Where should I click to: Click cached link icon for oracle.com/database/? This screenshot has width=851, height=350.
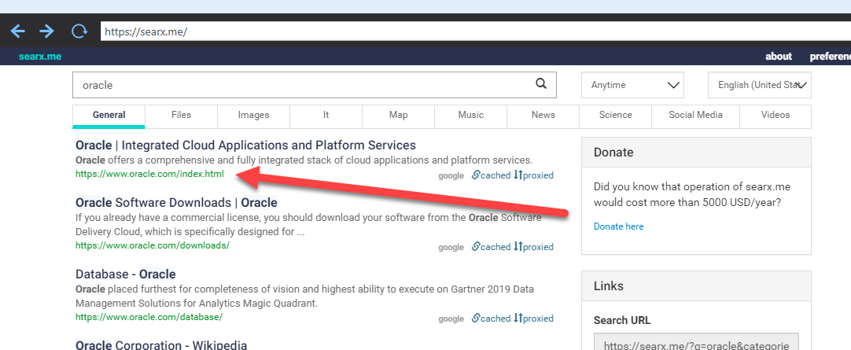[x=476, y=318]
